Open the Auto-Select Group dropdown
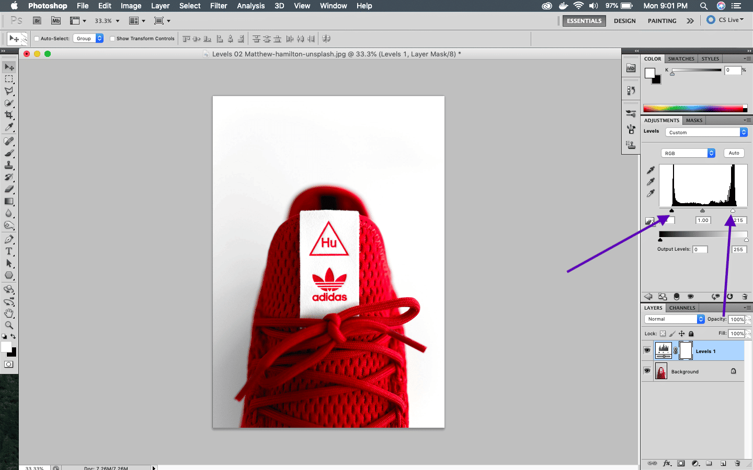The width and height of the screenshot is (753, 470). (x=88, y=39)
